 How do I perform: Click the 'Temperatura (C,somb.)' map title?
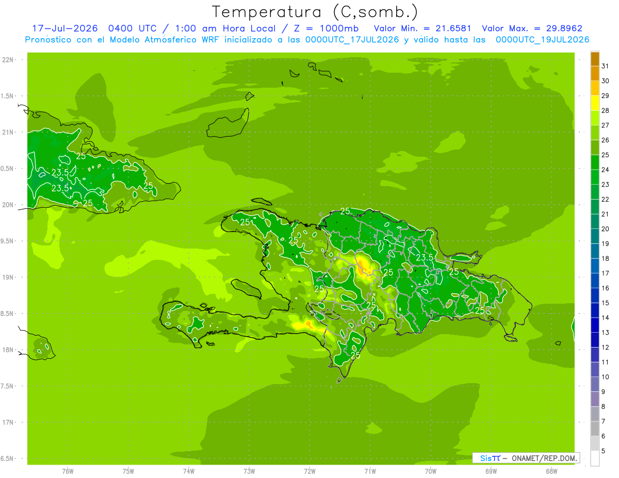click(x=315, y=12)
